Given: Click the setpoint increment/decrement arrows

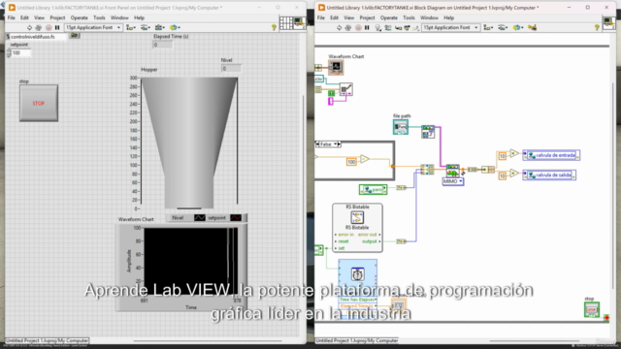Looking at the screenshot, I should coord(9,53).
